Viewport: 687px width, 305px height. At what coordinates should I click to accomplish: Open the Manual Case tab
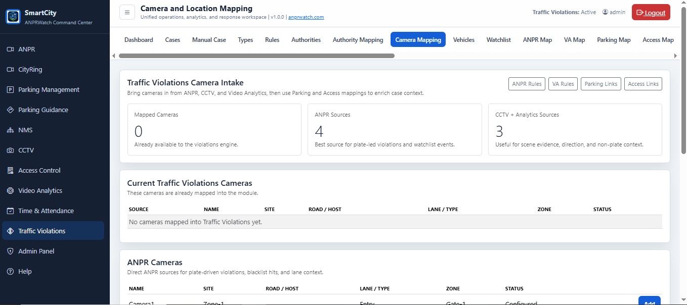[209, 40]
